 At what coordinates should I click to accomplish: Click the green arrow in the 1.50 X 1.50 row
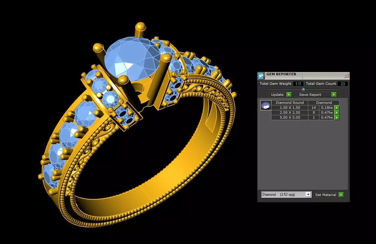tap(337, 108)
